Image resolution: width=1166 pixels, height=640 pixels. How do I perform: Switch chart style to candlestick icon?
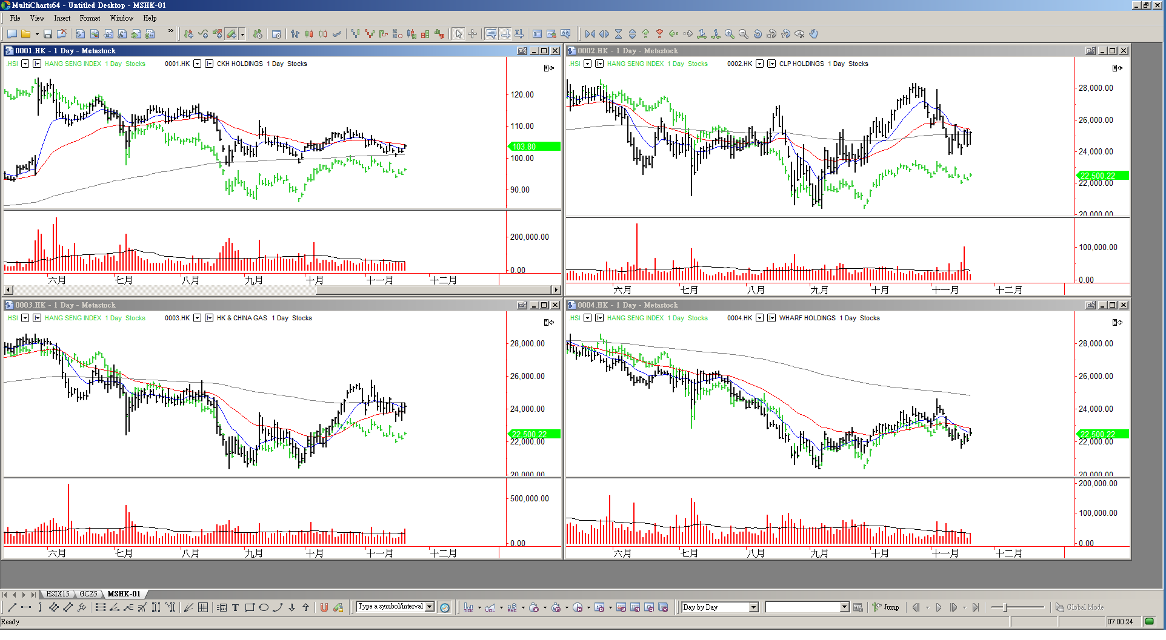[x=309, y=34]
